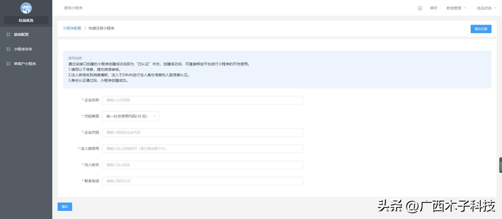The height and width of the screenshot is (219, 502).
Task: Select 小程序发布 sidebar menu item
Action: [x=23, y=49]
